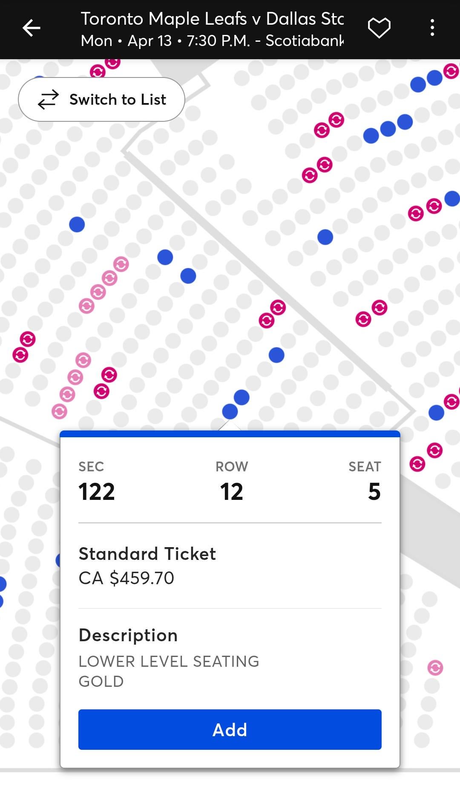This screenshot has height=786, width=460.
Task: Tap the Standard Ticket price CA $459.70
Action: (126, 578)
